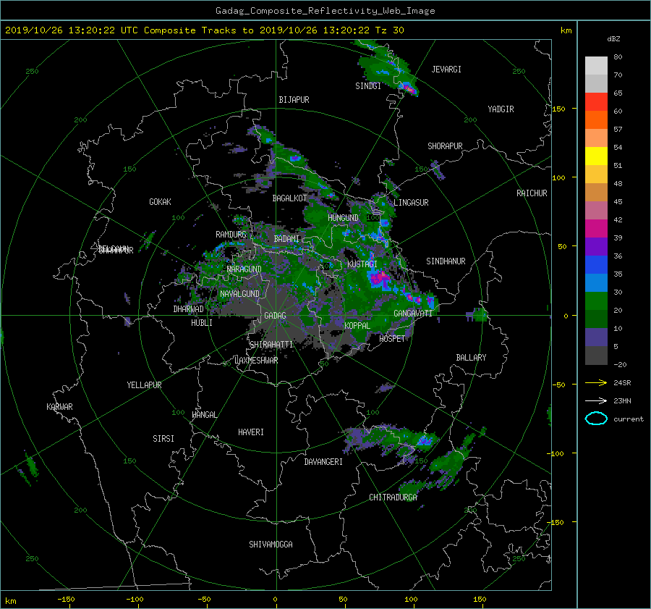Click the YADGIR city label
651x609 pixels.
pyautogui.click(x=501, y=109)
